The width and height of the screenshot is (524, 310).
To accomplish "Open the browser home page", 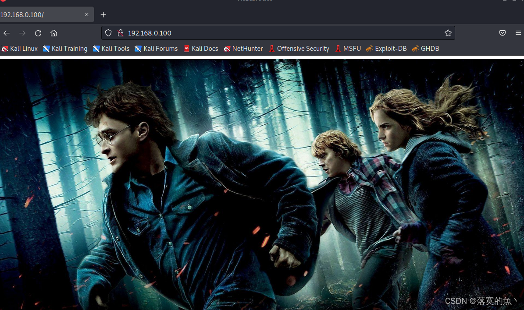I will tap(53, 33).
